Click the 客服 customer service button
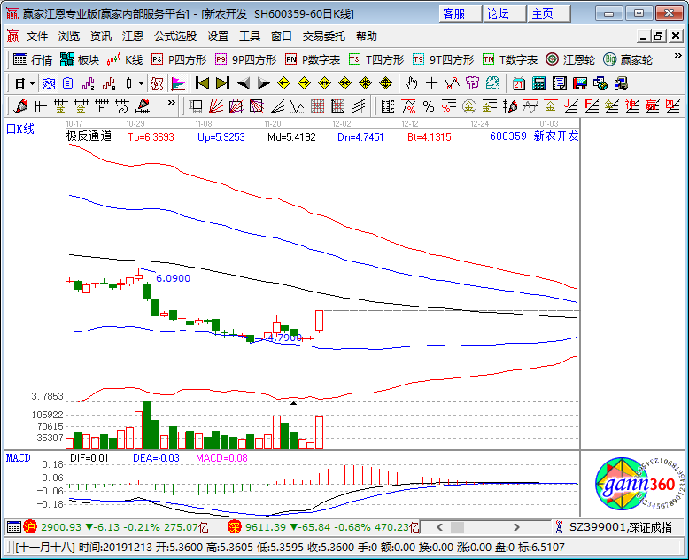Viewport: 689px width, 560px height. pos(460,13)
